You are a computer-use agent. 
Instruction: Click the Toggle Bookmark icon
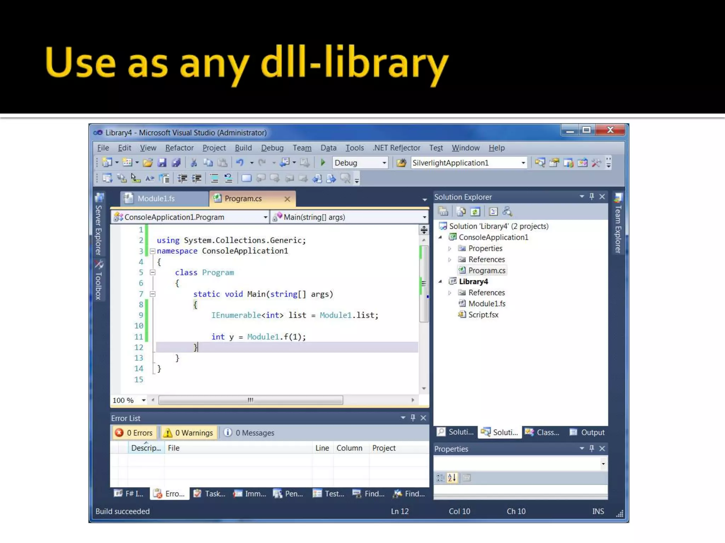[246, 178]
